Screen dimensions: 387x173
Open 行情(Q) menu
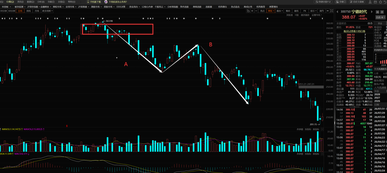(x=10, y=2)
